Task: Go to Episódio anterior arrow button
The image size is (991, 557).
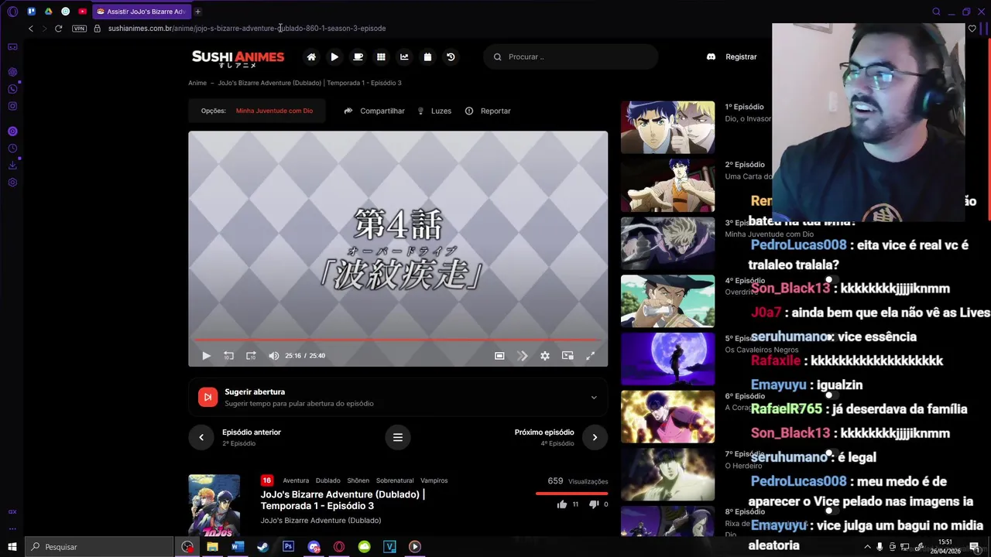Action: click(201, 437)
